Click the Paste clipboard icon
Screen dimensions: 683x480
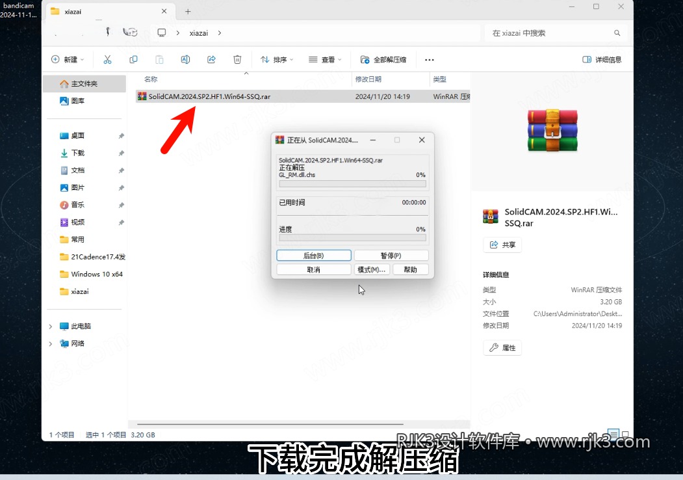[x=159, y=60]
